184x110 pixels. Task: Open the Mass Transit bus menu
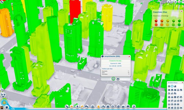[123, 107]
